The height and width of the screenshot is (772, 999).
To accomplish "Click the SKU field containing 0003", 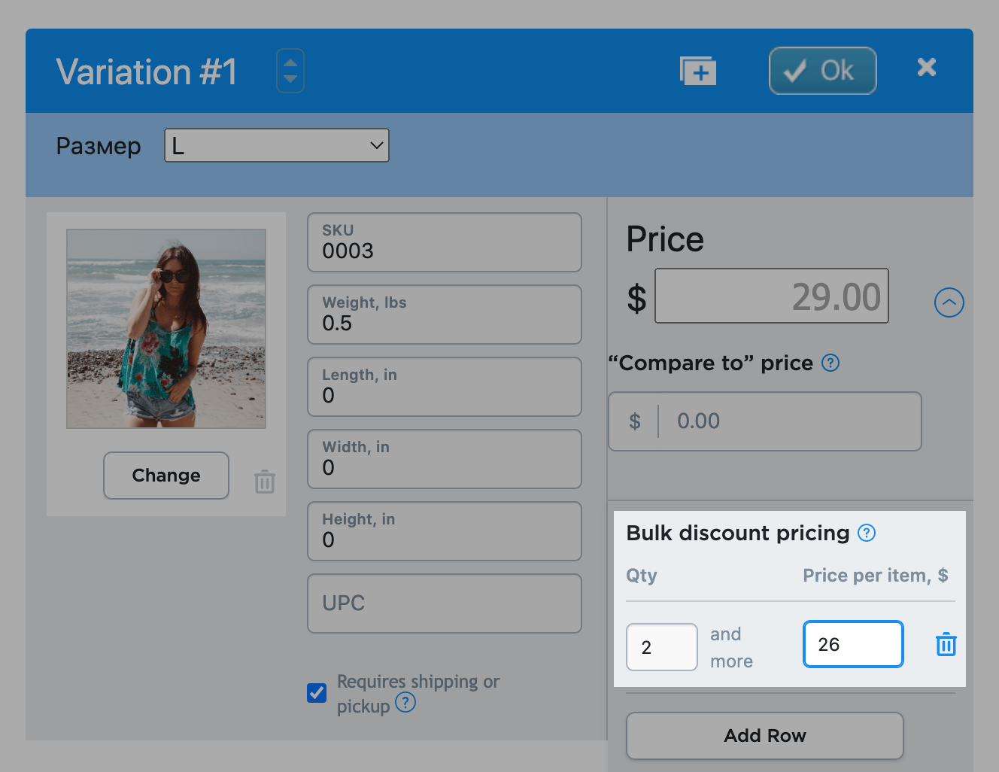I will point(443,242).
